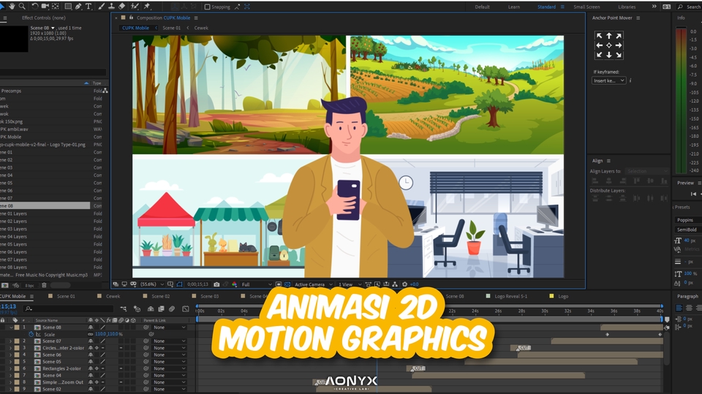Click the timeline layer search field
Viewport: 702px width, 394px height.
(x=66, y=309)
